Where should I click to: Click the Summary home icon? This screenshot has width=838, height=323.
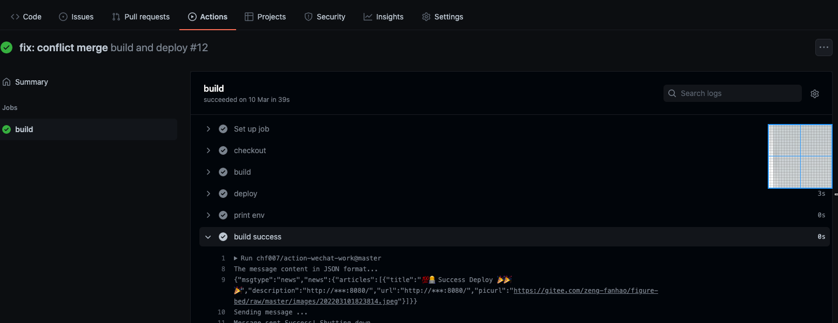coord(6,82)
